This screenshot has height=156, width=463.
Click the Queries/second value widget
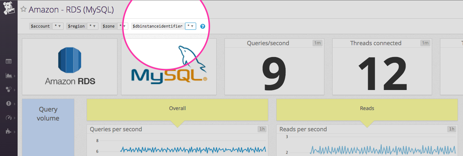pos(274,67)
